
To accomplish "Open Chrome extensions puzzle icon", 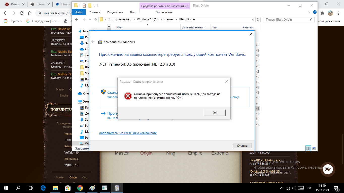I will (x=322, y=13).
